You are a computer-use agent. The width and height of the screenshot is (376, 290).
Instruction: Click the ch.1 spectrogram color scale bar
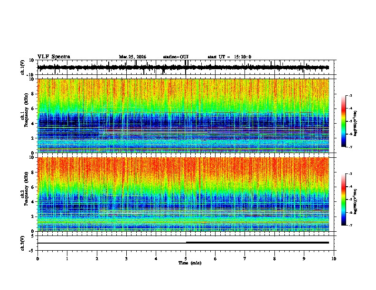(x=343, y=121)
